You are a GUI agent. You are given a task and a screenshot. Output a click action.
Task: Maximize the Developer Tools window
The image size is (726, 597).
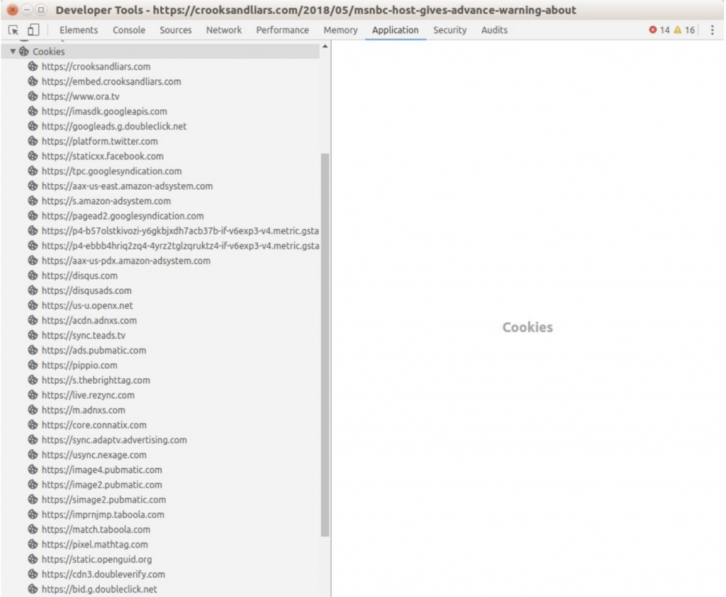tap(41, 10)
